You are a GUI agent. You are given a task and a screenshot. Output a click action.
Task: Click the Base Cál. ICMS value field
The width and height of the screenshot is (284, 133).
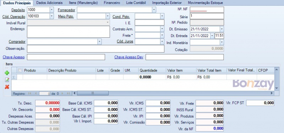[106, 103]
